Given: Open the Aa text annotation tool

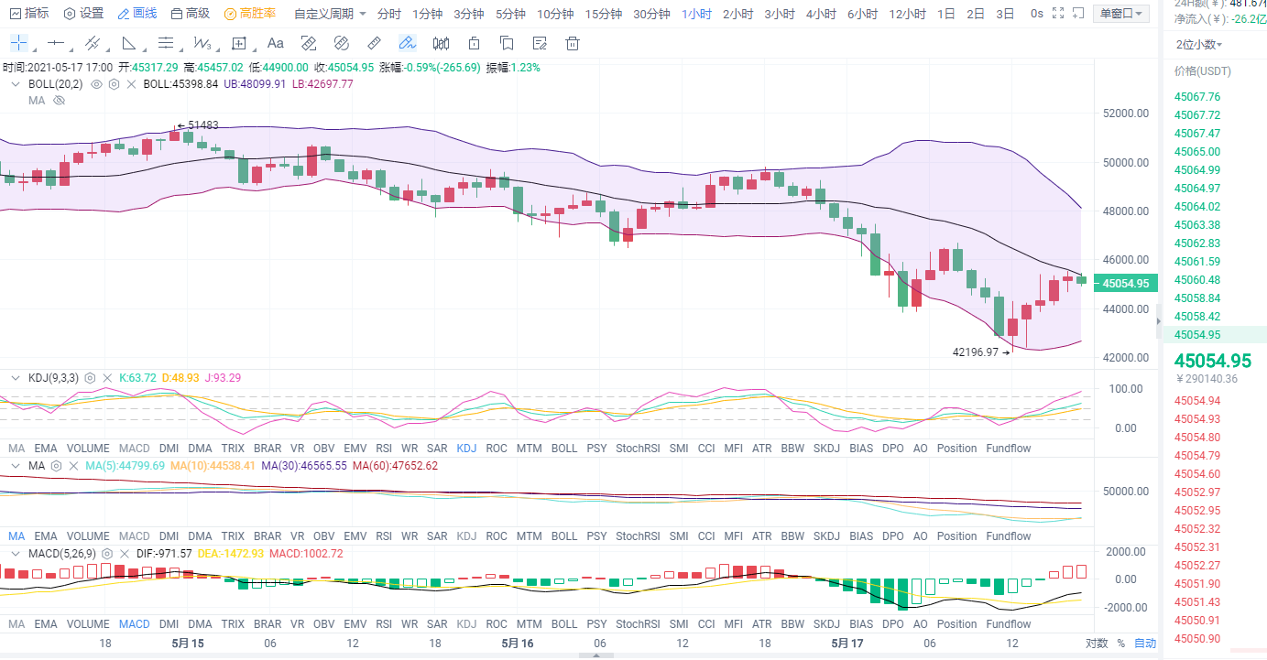Looking at the screenshot, I should 275,43.
